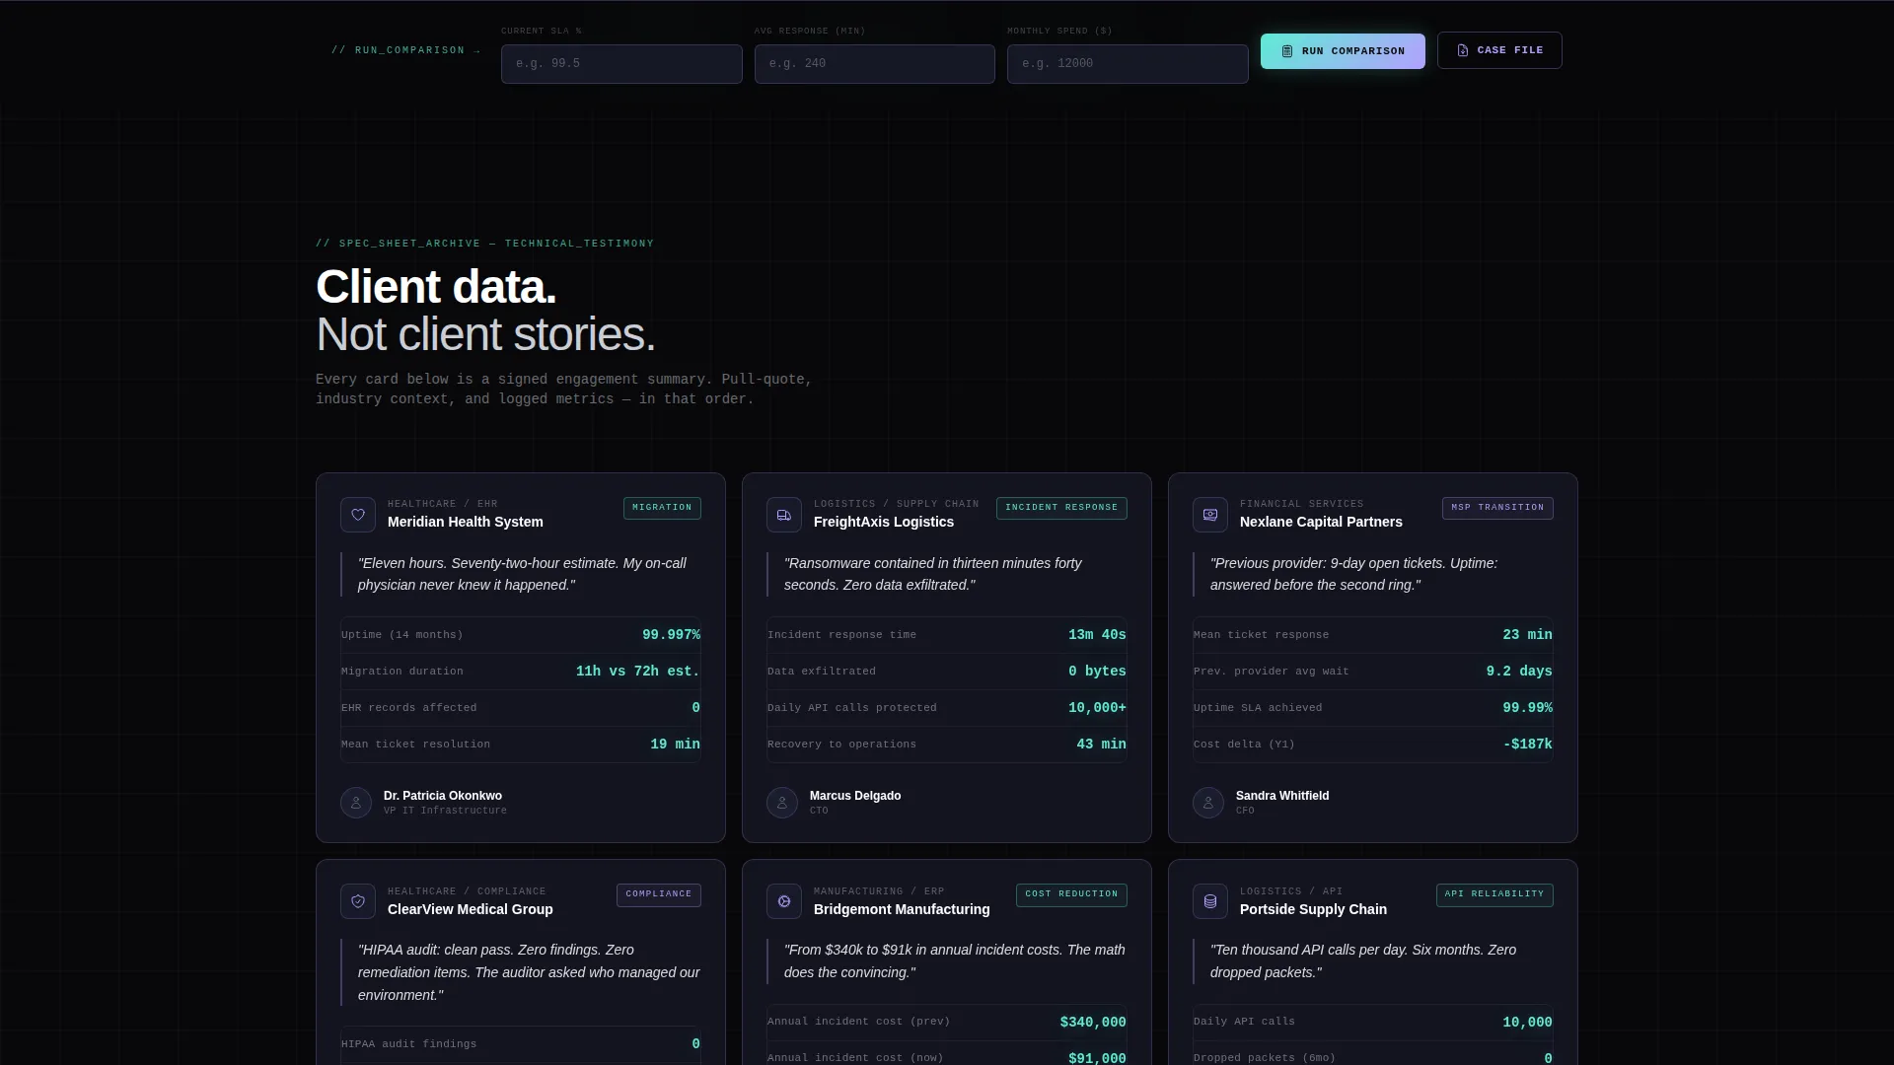Select the API RELIABILITY tag badge
Image resolution: width=1894 pixels, height=1065 pixels.
pyautogui.click(x=1494, y=894)
